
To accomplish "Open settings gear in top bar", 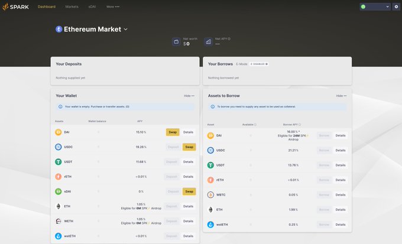I will click(x=396, y=6).
